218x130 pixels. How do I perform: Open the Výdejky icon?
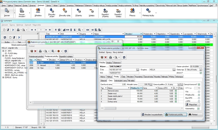click(91, 12)
